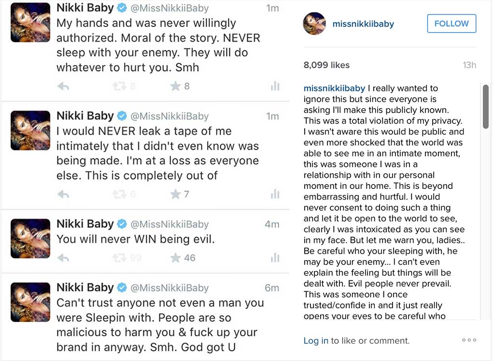
Task: Click the 8,099 likes count
Action: pyautogui.click(x=326, y=65)
